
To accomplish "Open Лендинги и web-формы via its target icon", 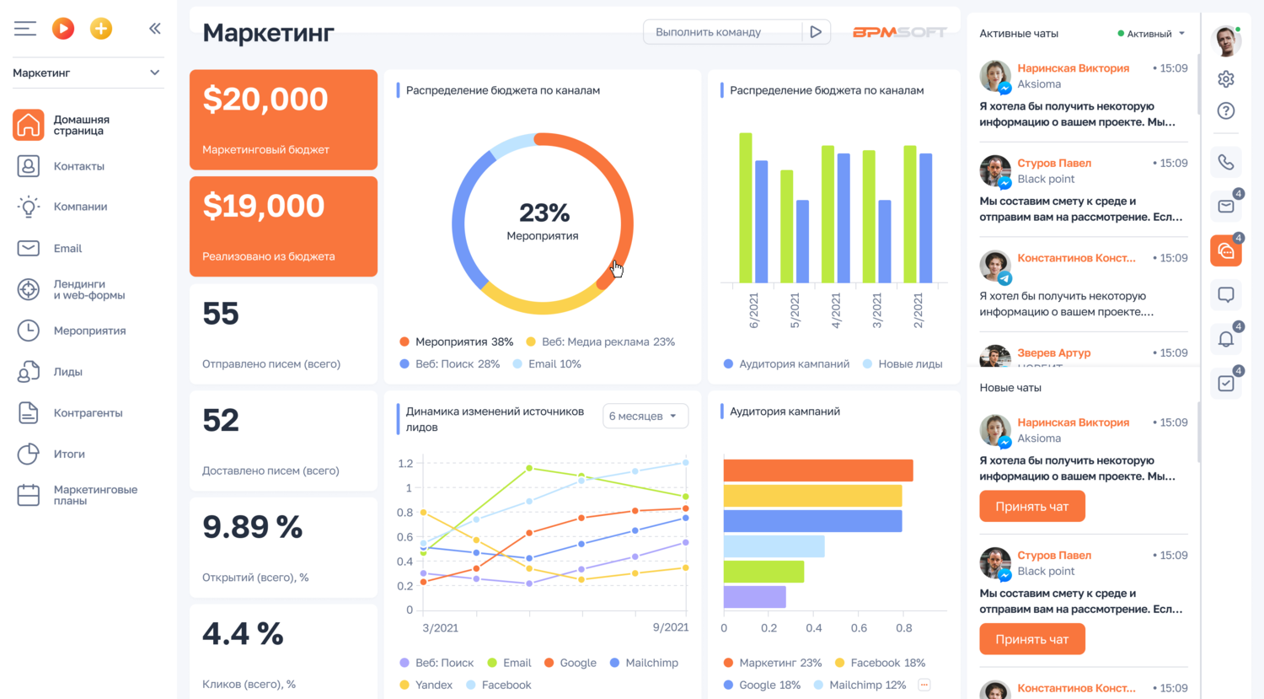I will click(28, 288).
